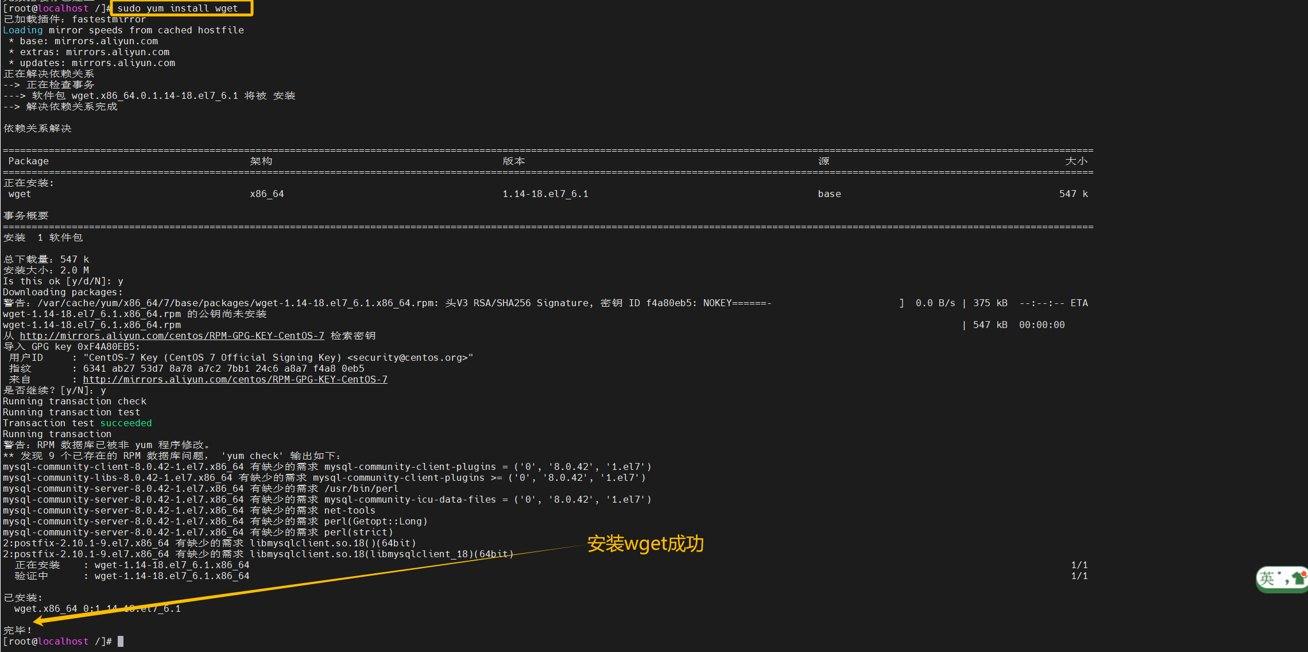Open the first RPM-GPG-KEY-CentOS-7 link
1308x652 pixels.
[x=172, y=335]
